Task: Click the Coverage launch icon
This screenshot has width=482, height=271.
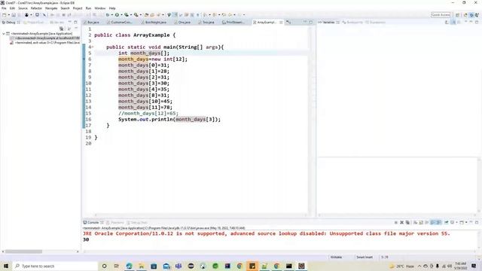Action: (127, 15)
